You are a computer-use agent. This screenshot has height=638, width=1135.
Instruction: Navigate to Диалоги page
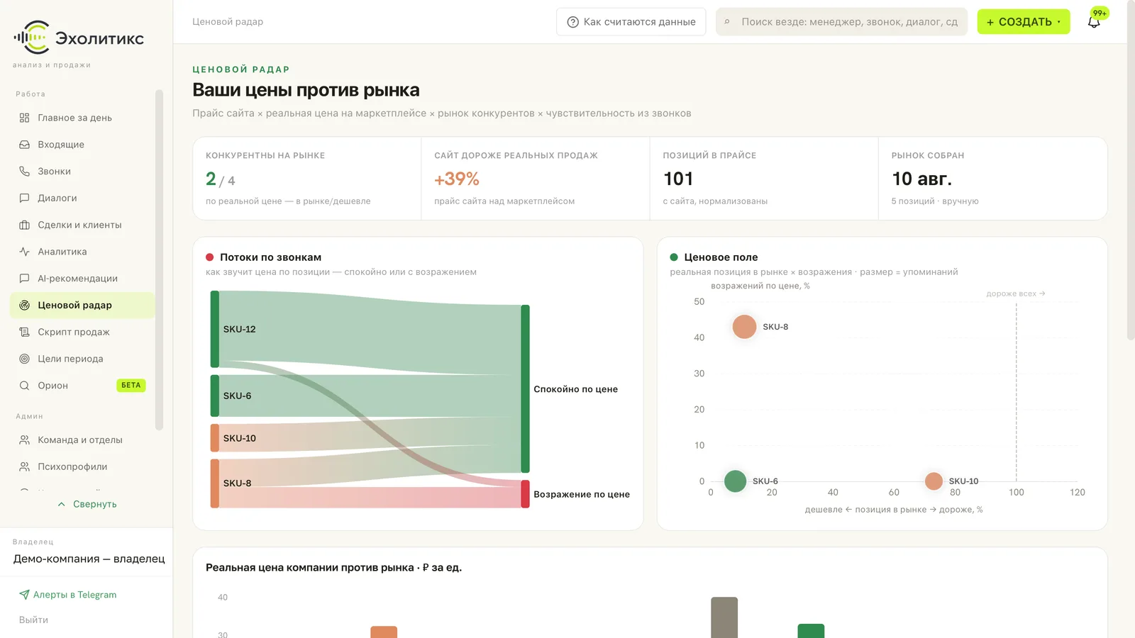(x=82, y=198)
